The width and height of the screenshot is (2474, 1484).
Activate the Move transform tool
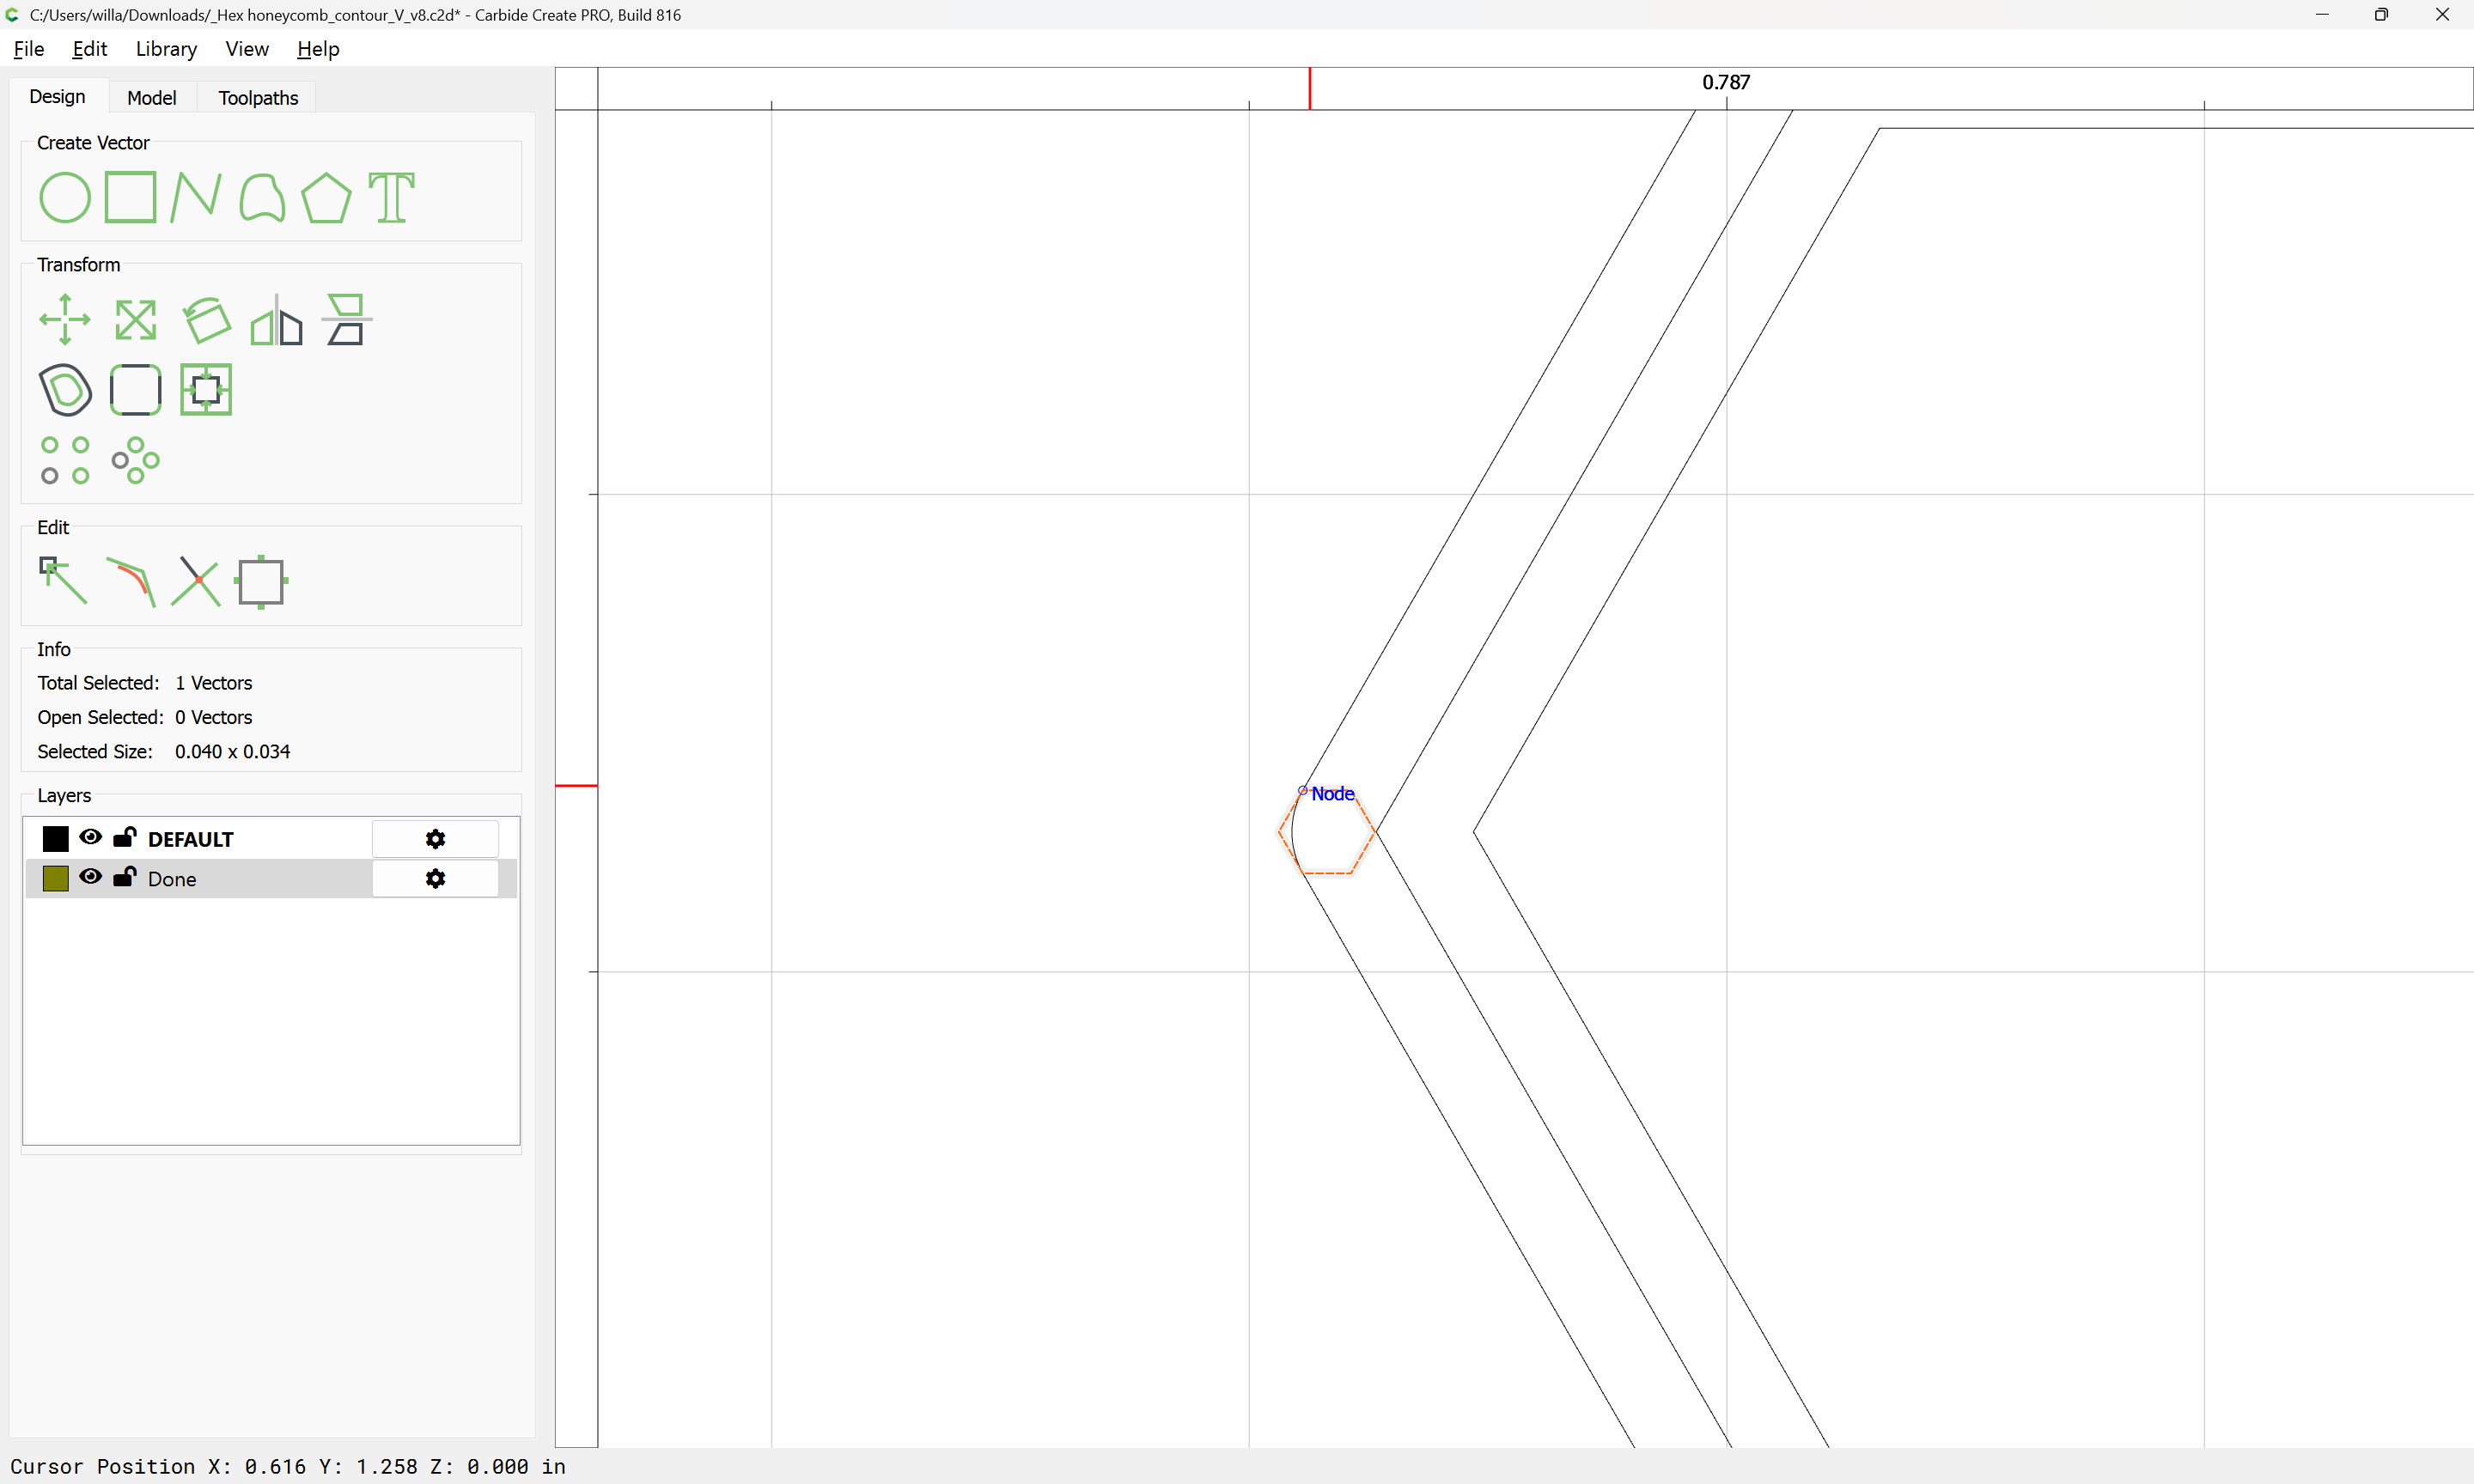[x=65, y=320]
